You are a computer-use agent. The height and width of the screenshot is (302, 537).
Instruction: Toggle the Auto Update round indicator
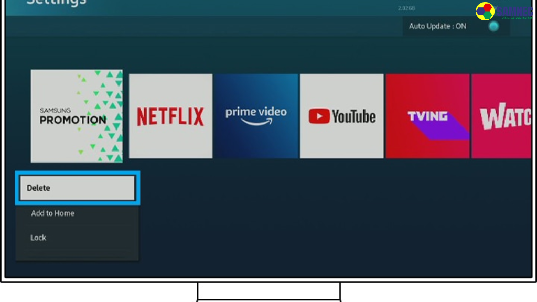(x=493, y=26)
